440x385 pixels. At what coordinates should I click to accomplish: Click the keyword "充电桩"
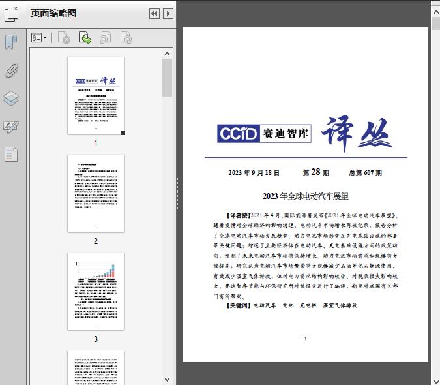pos(308,305)
